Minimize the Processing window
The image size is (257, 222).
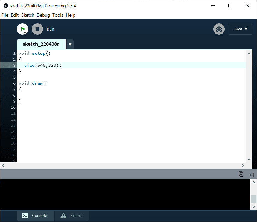coord(213,6)
